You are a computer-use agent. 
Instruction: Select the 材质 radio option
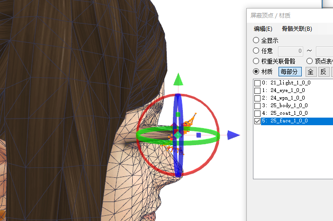pyautogui.click(x=256, y=72)
